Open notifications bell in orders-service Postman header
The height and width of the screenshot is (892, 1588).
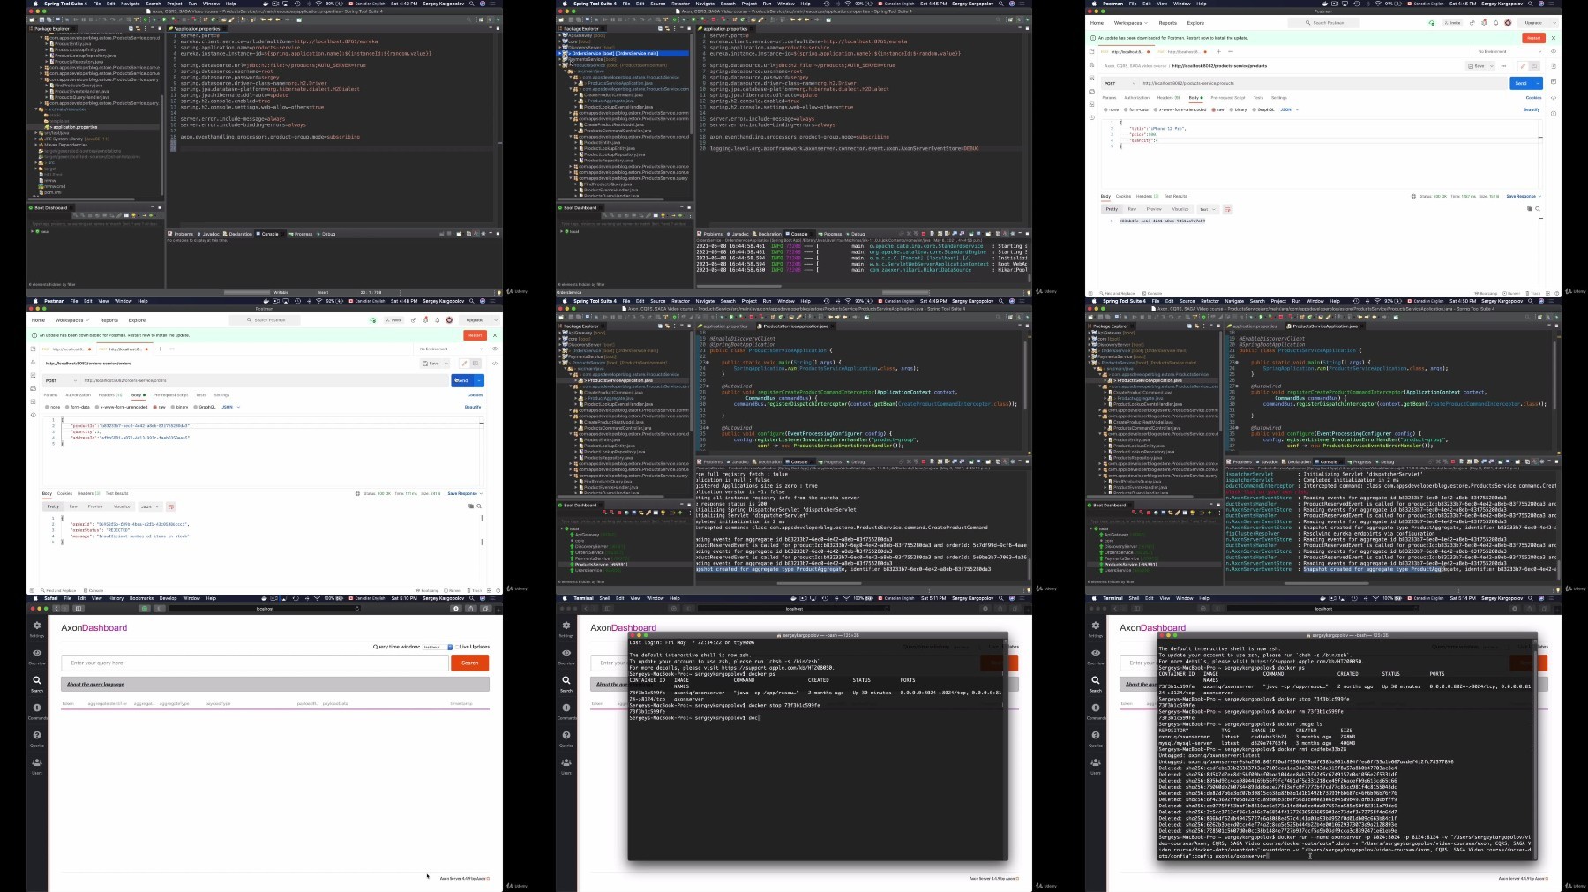(x=437, y=320)
